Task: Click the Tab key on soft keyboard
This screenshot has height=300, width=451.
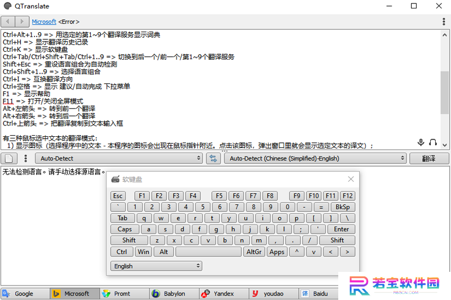Action: tap(122, 218)
